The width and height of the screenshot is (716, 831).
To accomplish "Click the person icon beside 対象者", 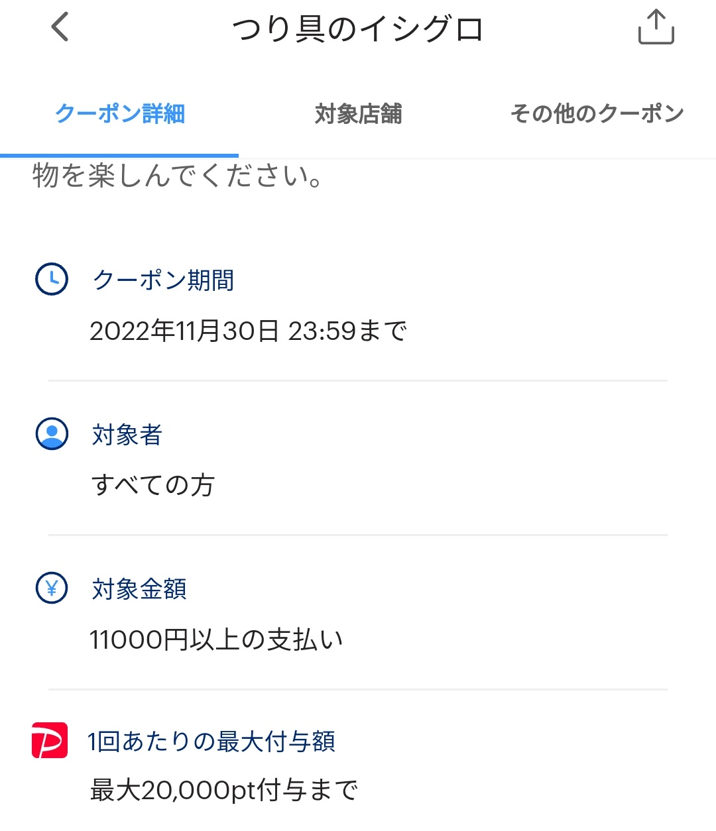I will point(51,434).
